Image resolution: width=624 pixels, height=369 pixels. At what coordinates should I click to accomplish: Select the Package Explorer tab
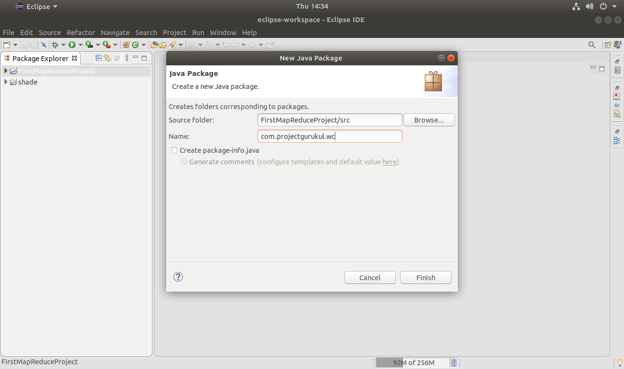40,59
